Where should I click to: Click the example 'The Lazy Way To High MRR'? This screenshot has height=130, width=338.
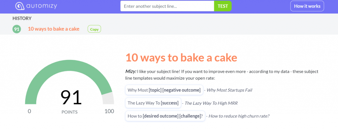coord(211,103)
